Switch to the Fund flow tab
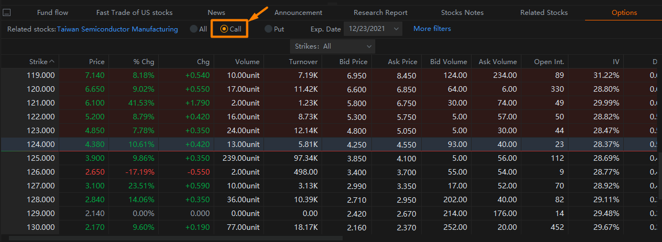Viewport: 662px width, 242px height. [53, 13]
